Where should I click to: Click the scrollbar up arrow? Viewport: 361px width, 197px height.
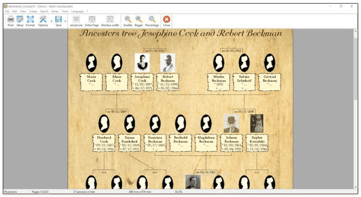(356, 31)
